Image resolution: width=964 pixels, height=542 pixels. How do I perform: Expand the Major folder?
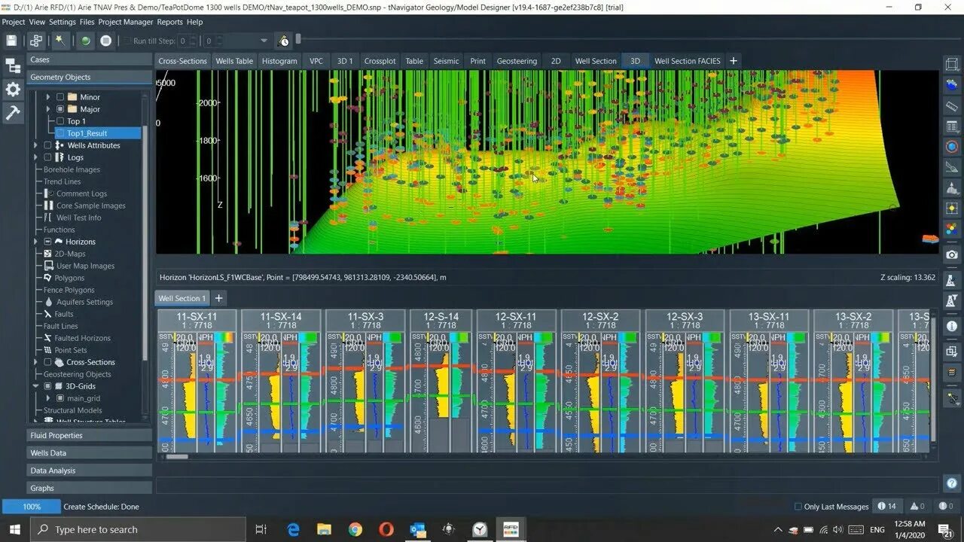click(x=48, y=109)
